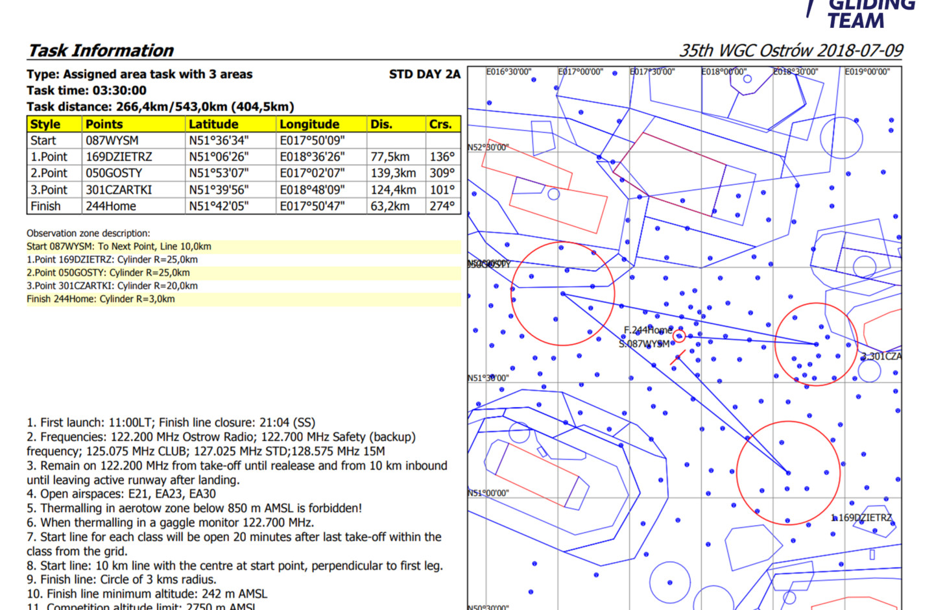
Task: Click the 301CZARTKI table cell
Action: (x=119, y=190)
